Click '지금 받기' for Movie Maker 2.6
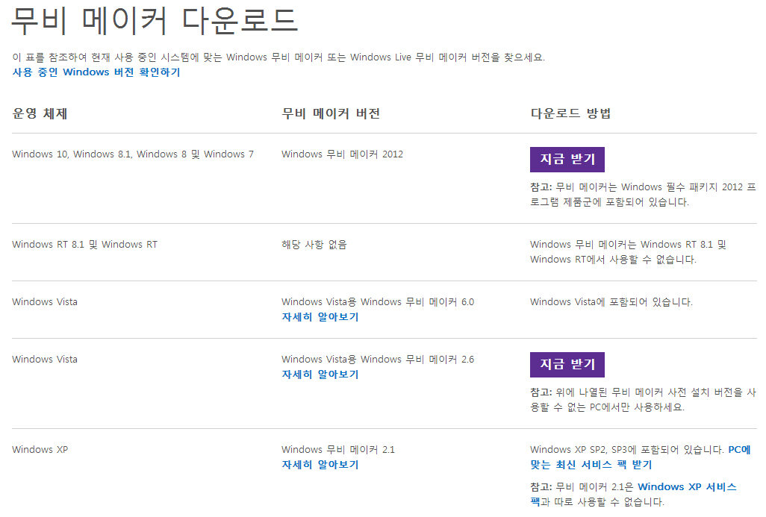 [567, 365]
